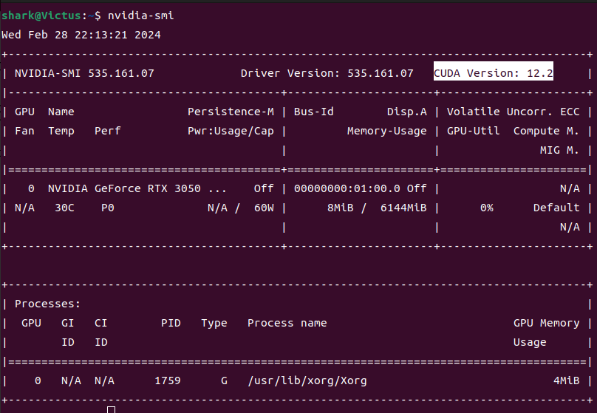Click the temperature value '30C'
Screen dimensions: 597x413
point(64,208)
